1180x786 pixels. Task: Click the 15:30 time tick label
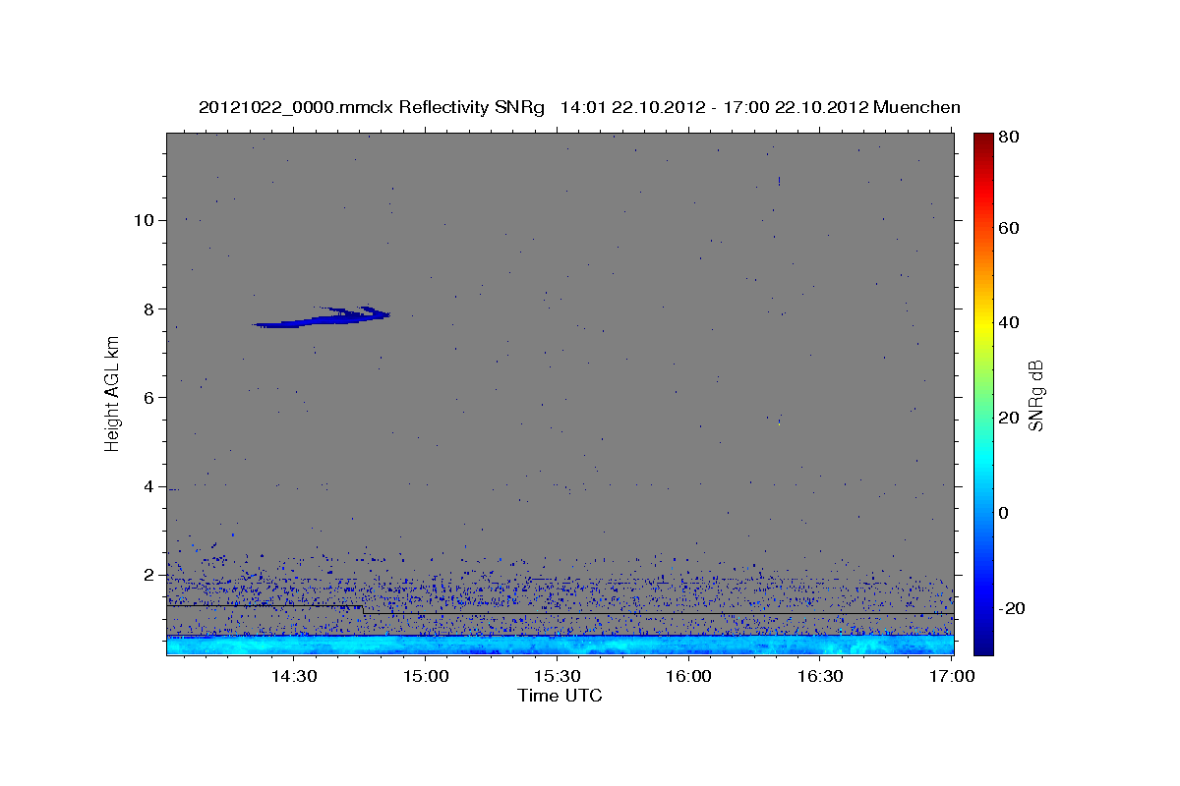(557, 676)
